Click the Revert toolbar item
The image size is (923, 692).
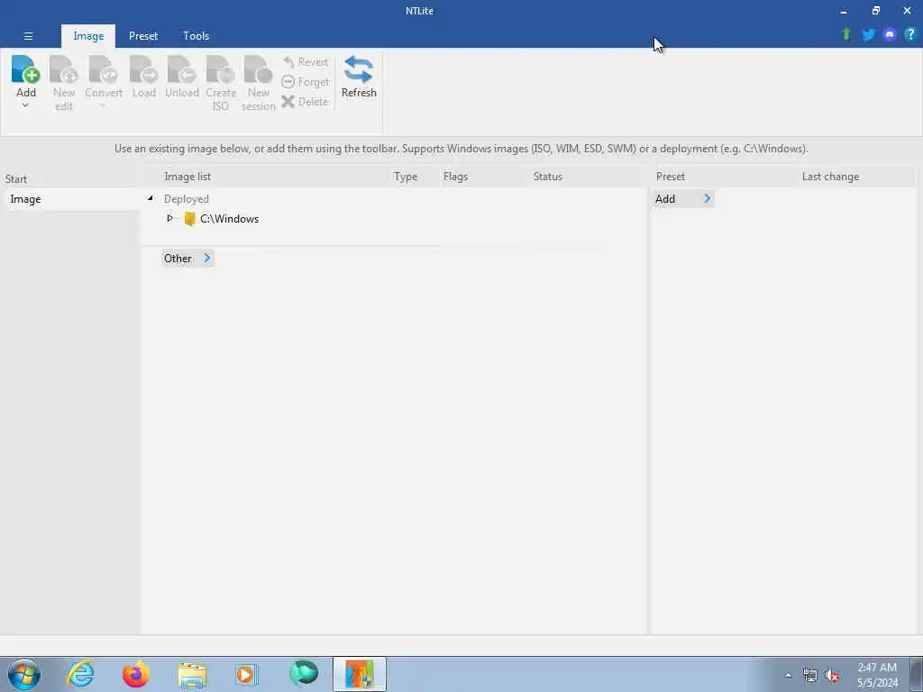click(x=305, y=62)
